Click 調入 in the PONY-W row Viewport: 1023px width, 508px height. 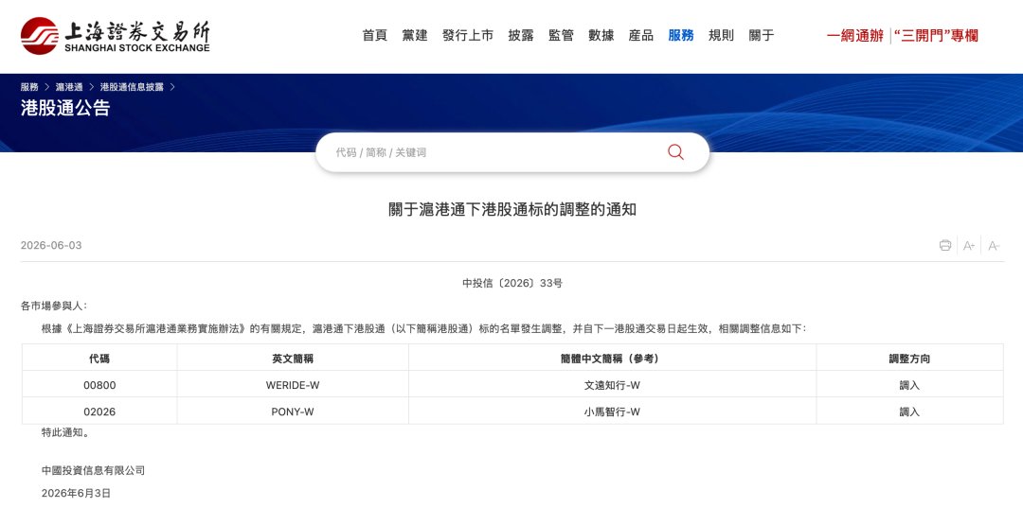tap(909, 412)
